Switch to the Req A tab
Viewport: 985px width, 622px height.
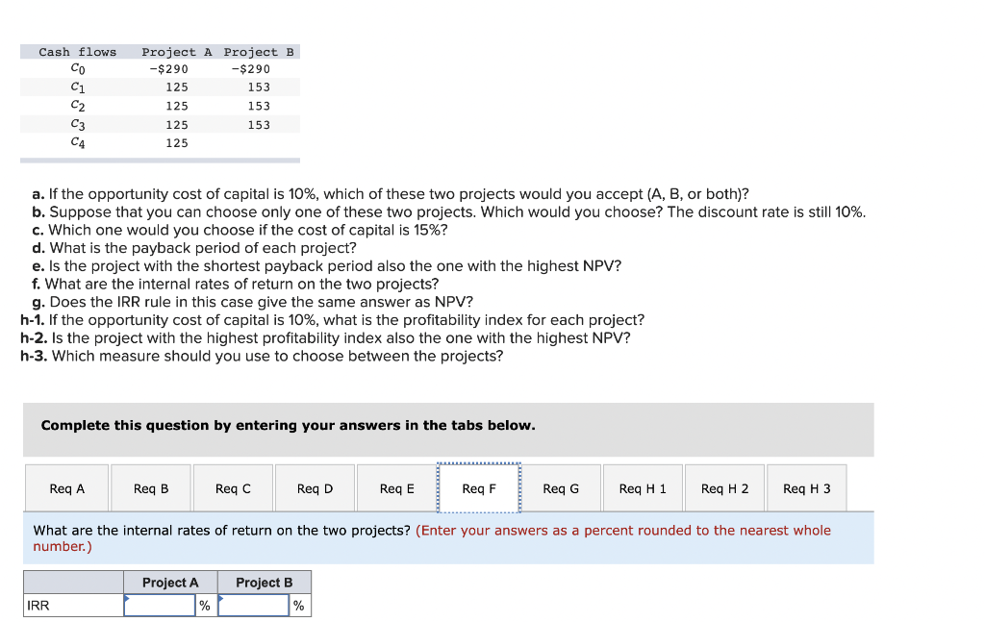(65, 487)
